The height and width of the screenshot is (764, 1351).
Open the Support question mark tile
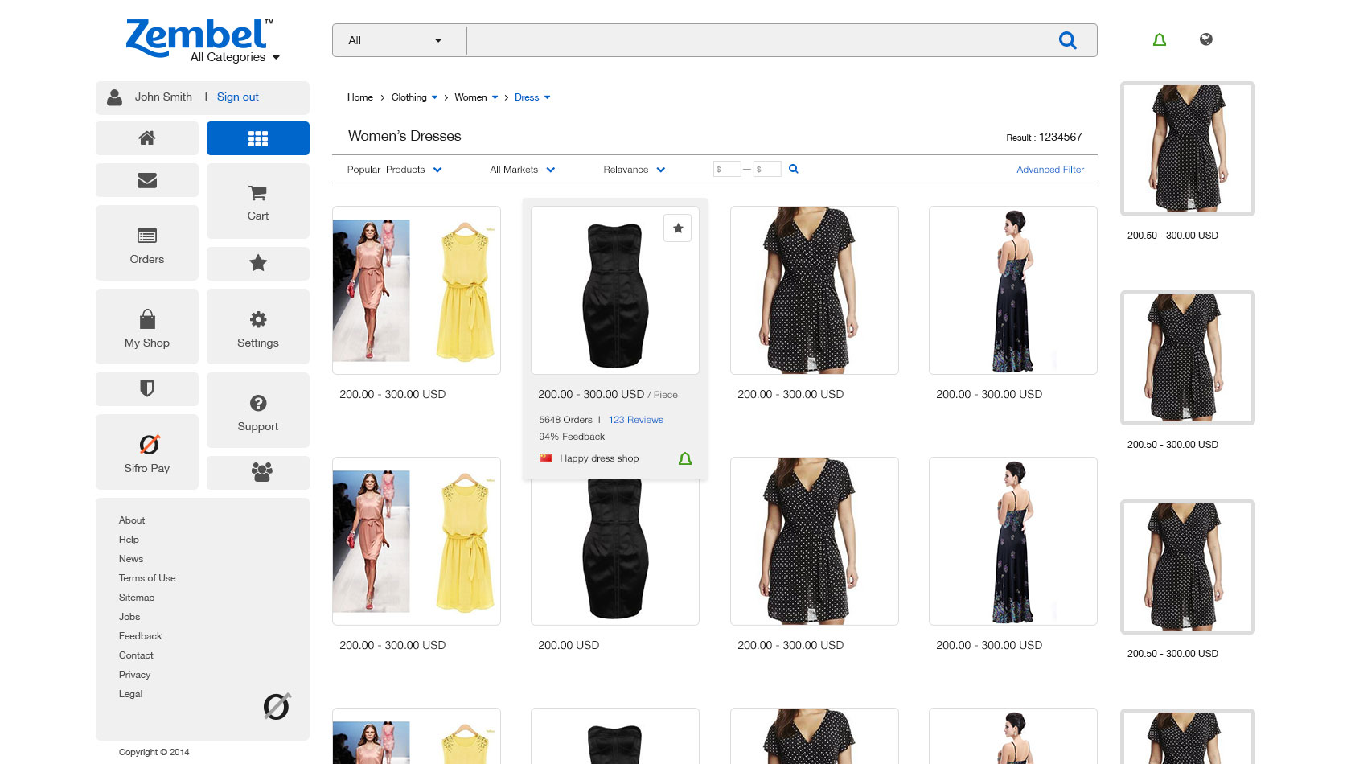[257, 411]
